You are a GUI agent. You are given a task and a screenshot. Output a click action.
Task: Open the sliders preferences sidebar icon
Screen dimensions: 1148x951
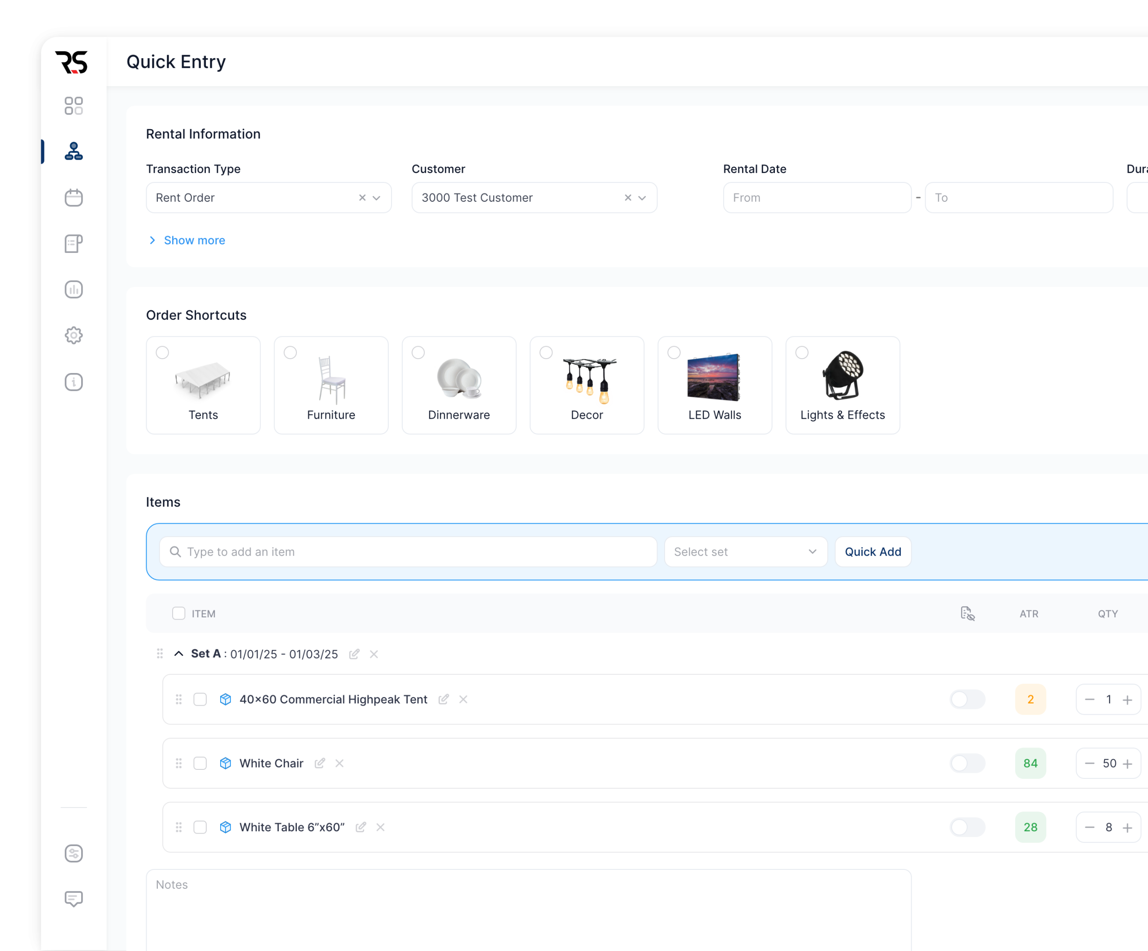point(73,853)
